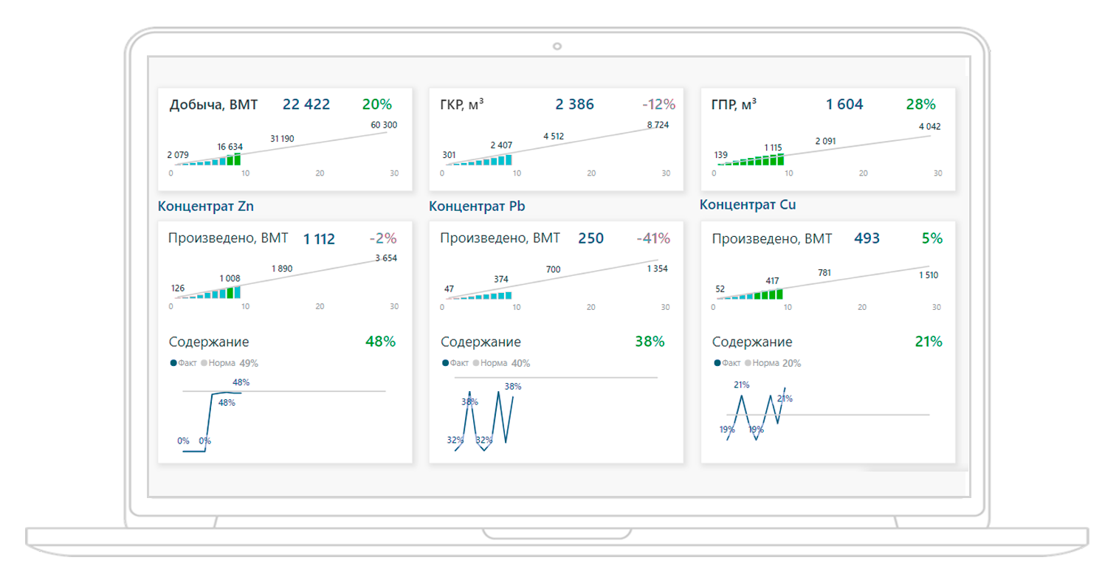Open the ГКР, м³ card title

coord(461,105)
